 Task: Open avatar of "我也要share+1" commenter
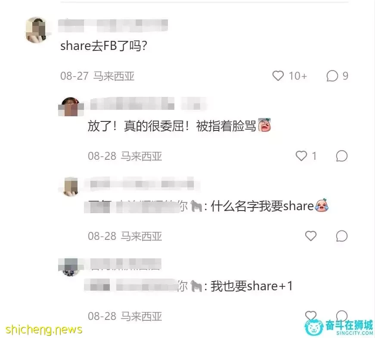click(70, 267)
